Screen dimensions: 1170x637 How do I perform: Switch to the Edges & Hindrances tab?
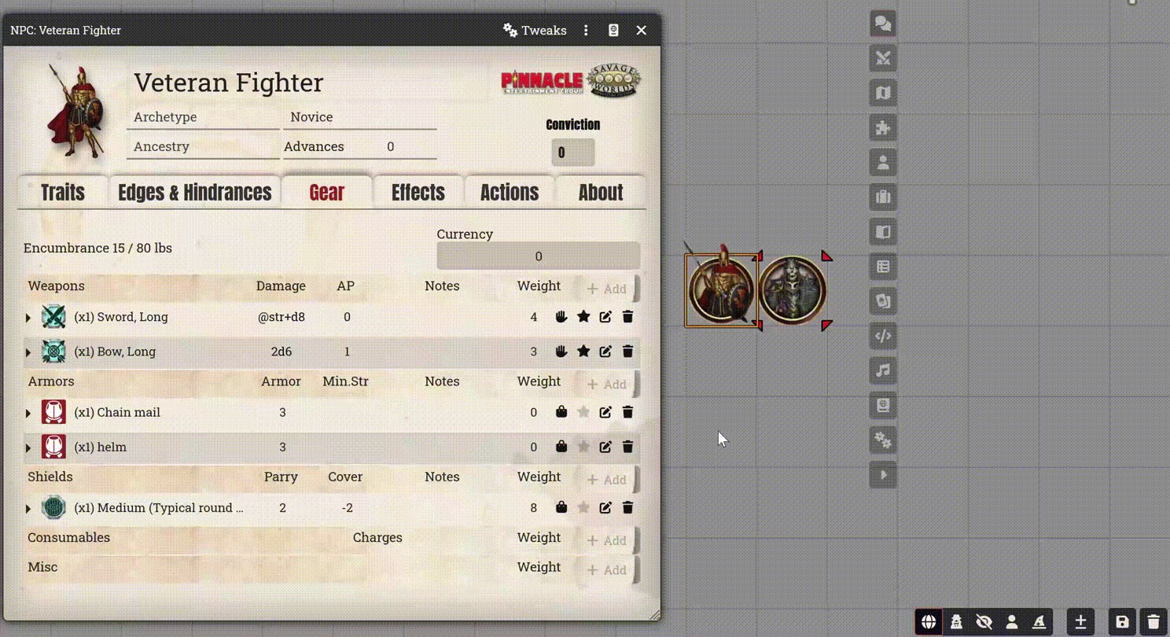point(194,192)
